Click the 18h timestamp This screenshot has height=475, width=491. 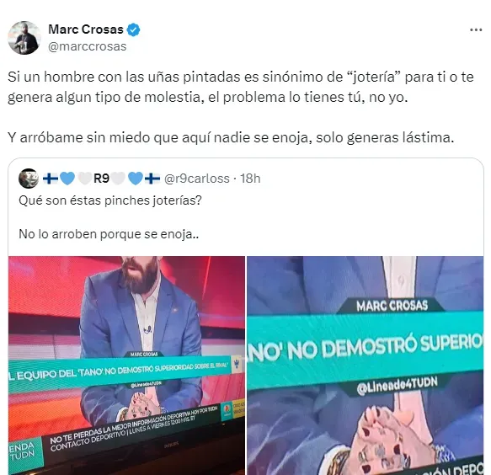[x=250, y=179]
